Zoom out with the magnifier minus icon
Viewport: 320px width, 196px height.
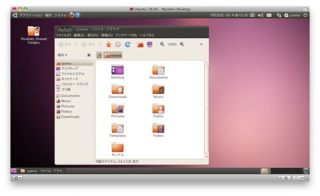pyautogui.click(x=162, y=44)
